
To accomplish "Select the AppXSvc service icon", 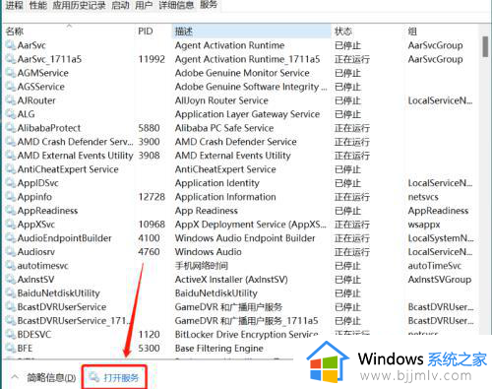I will coord(11,225).
